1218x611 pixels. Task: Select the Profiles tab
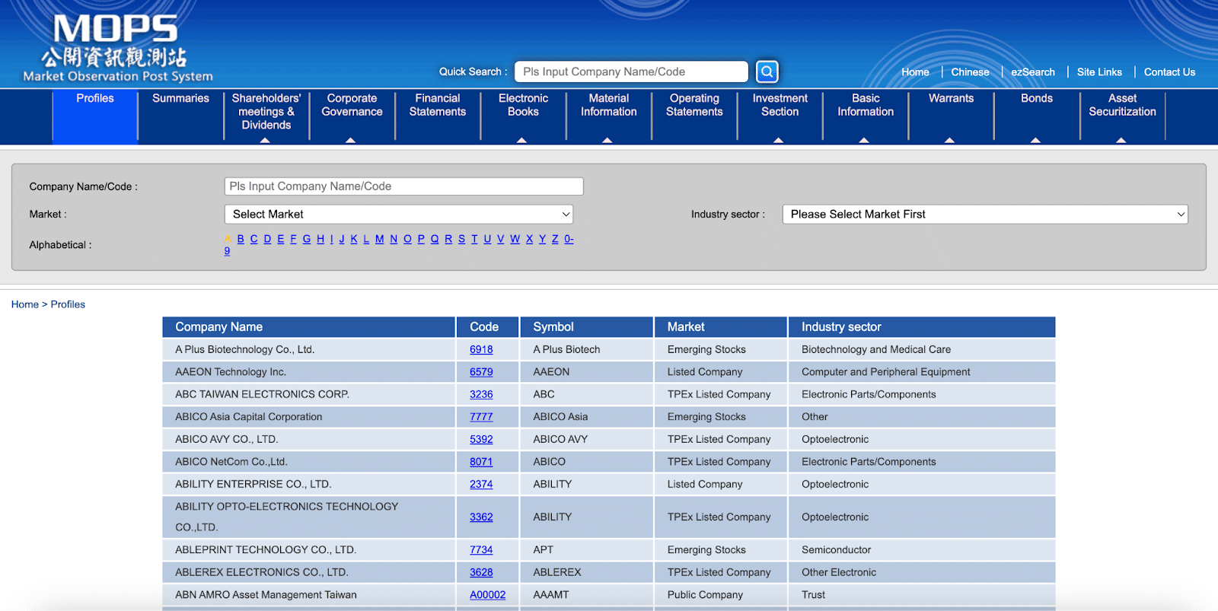95,99
